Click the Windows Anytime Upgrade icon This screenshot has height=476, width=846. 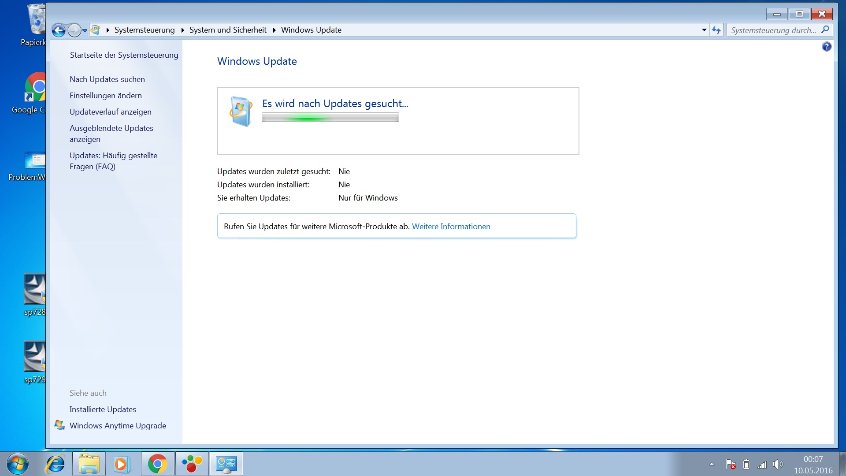(59, 425)
